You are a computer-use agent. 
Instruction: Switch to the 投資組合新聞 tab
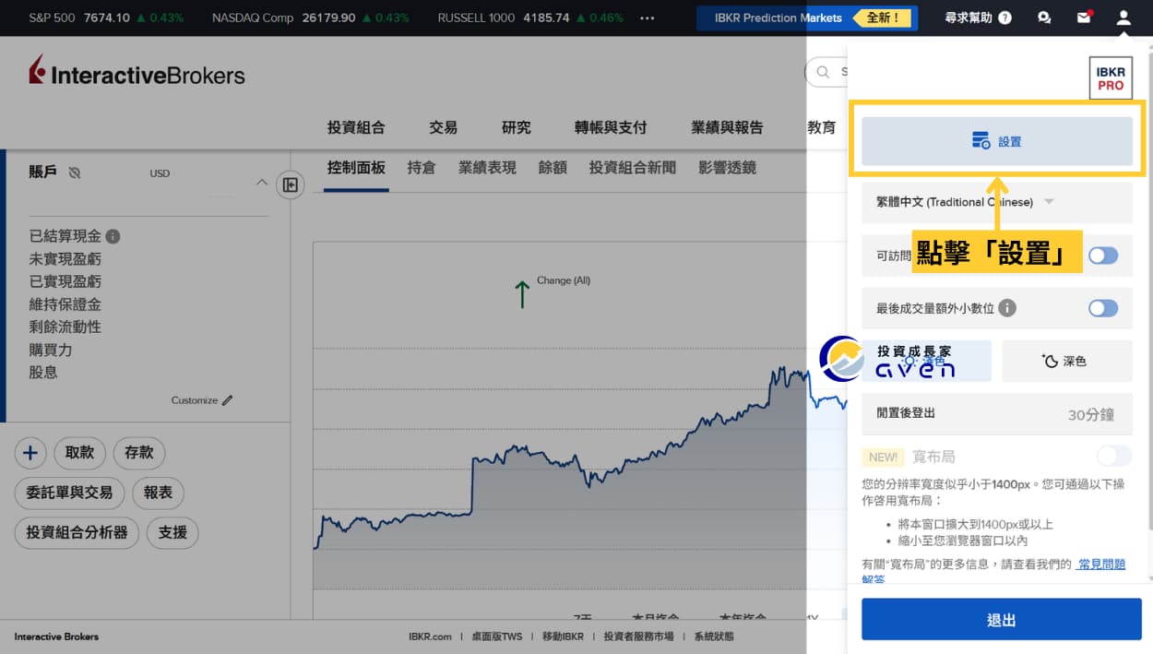pos(633,168)
